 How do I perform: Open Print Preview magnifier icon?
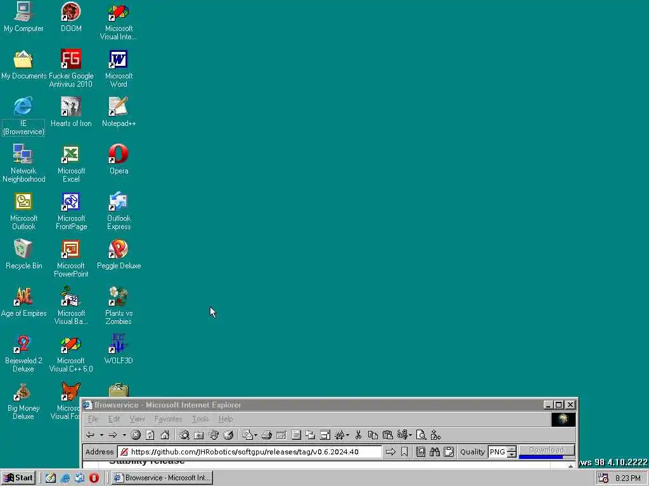421,435
